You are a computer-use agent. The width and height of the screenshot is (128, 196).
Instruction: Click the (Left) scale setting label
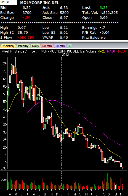click(x=34, y=51)
